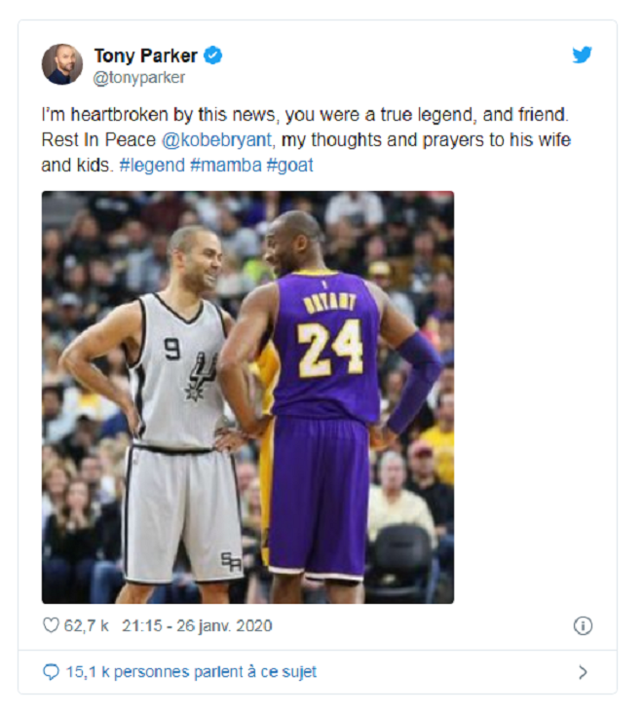Like the tweet with the heart icon
The height and width of the screenshot is (713, 643).
[51, 625]
